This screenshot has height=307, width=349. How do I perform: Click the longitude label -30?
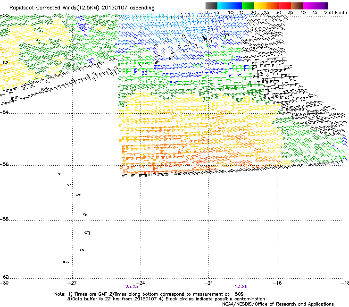[4, 283]
